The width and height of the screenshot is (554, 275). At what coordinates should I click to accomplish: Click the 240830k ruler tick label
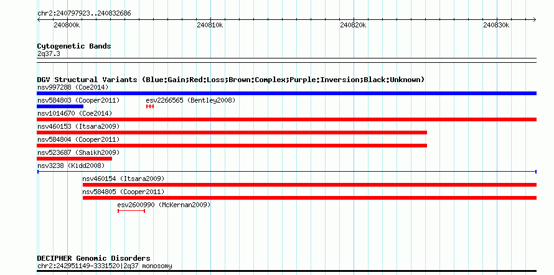pos(496,25)
